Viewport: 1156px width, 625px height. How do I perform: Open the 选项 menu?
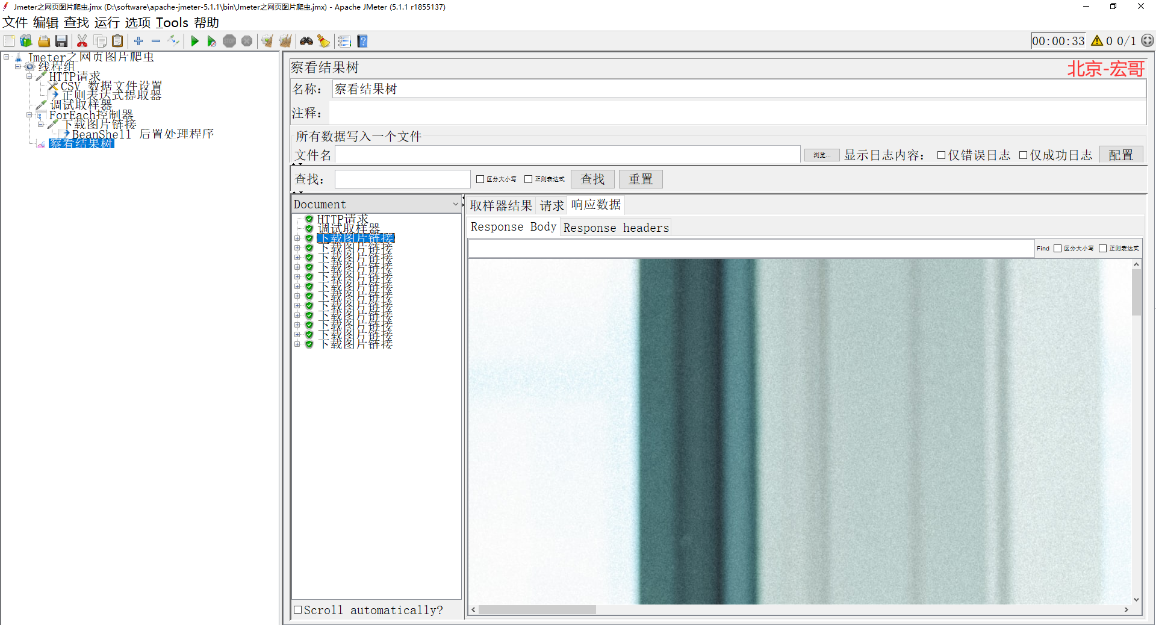pos(138,22)
